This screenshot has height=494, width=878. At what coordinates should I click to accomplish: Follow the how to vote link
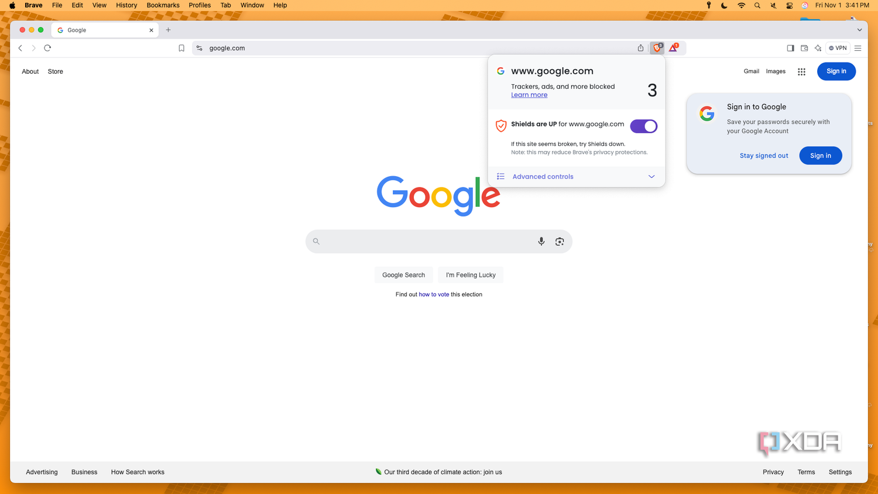434,294
